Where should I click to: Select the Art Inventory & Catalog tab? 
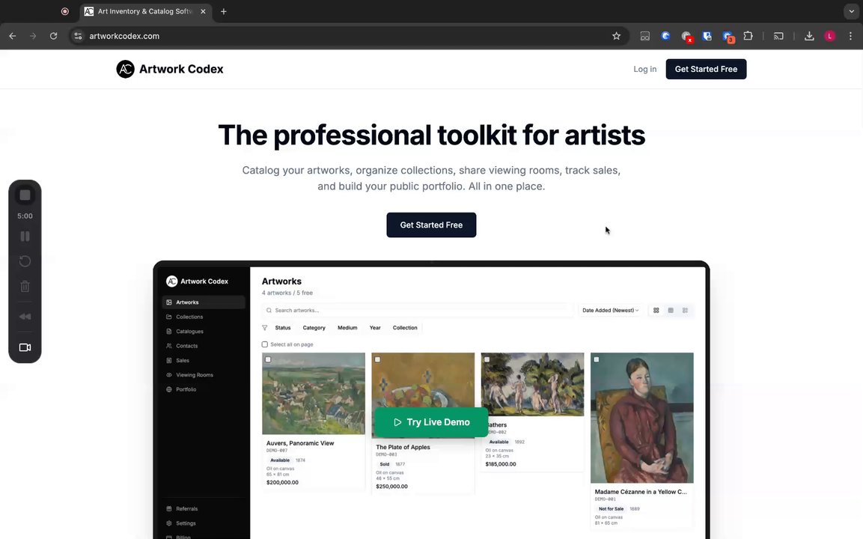coord(145,11)
